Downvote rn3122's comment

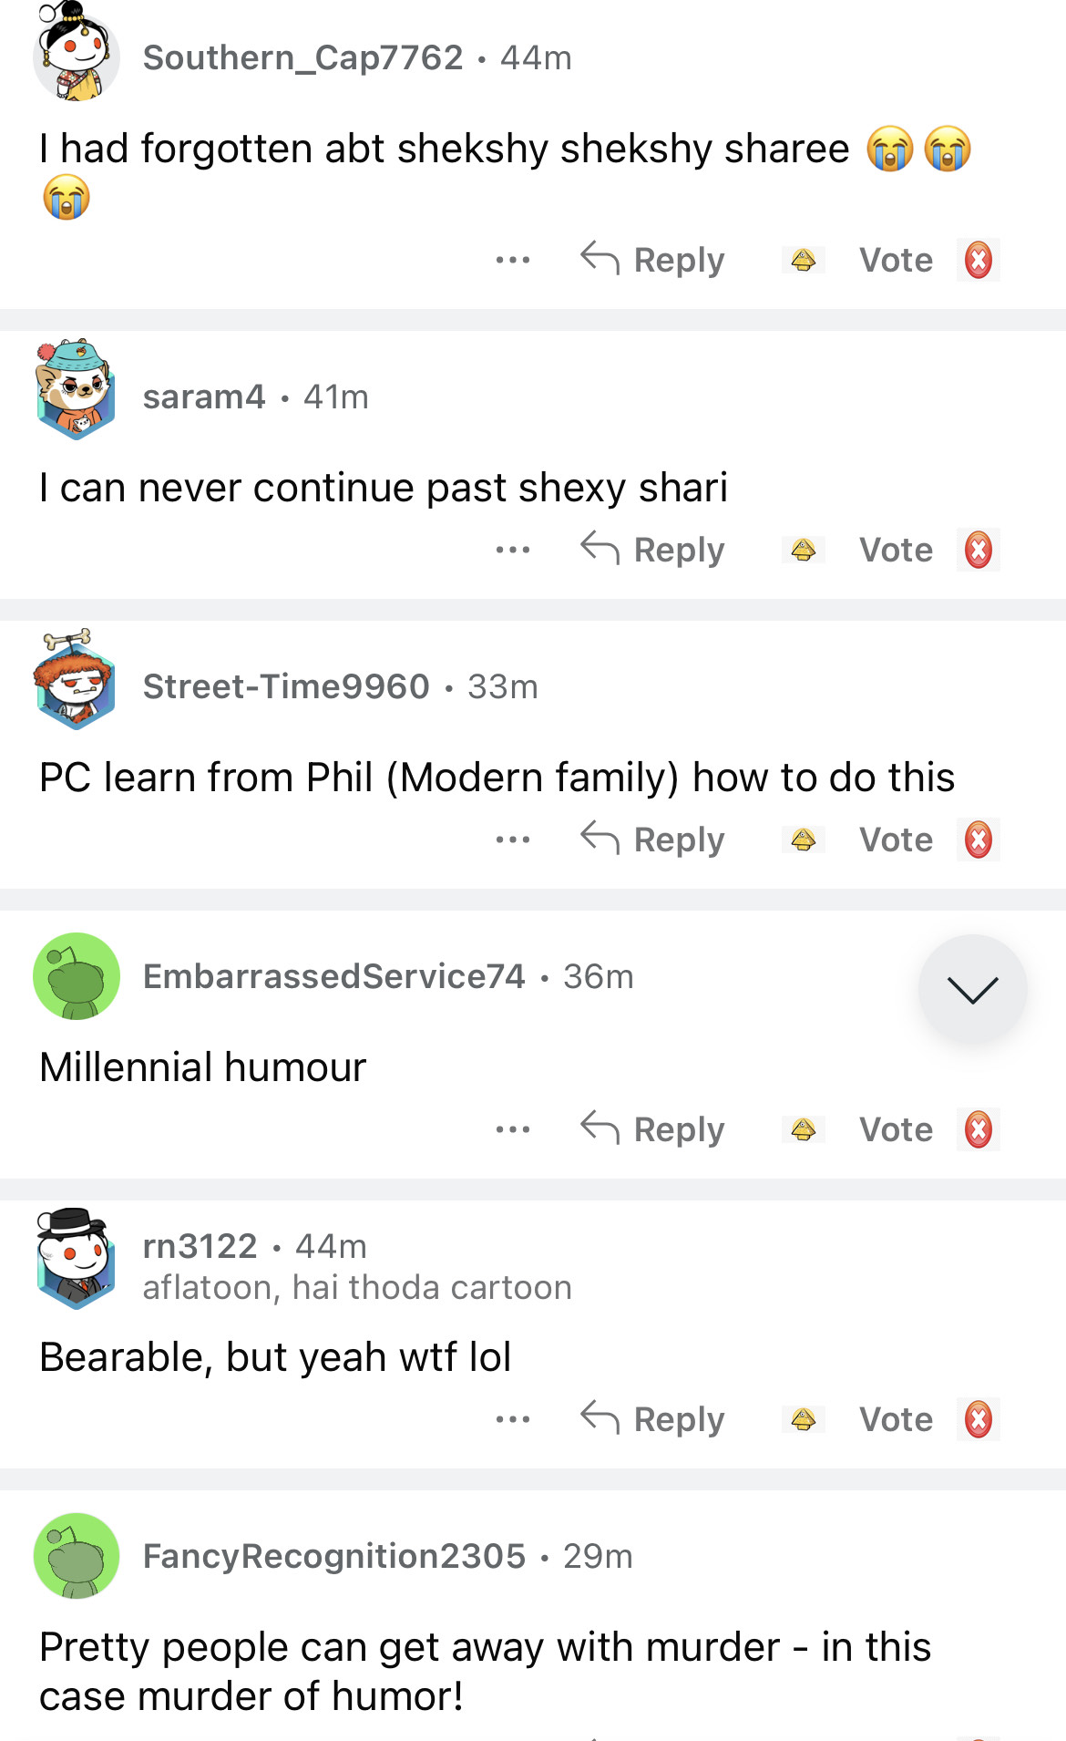coord(978,1420)
